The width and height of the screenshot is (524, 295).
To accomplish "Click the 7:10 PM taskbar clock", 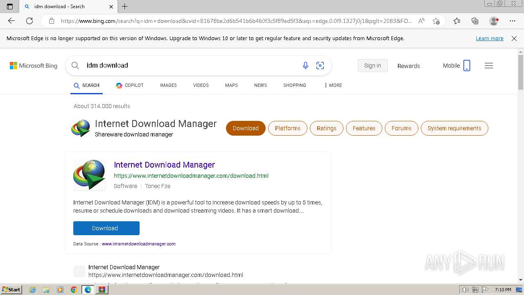I will (x=503, y=290).
